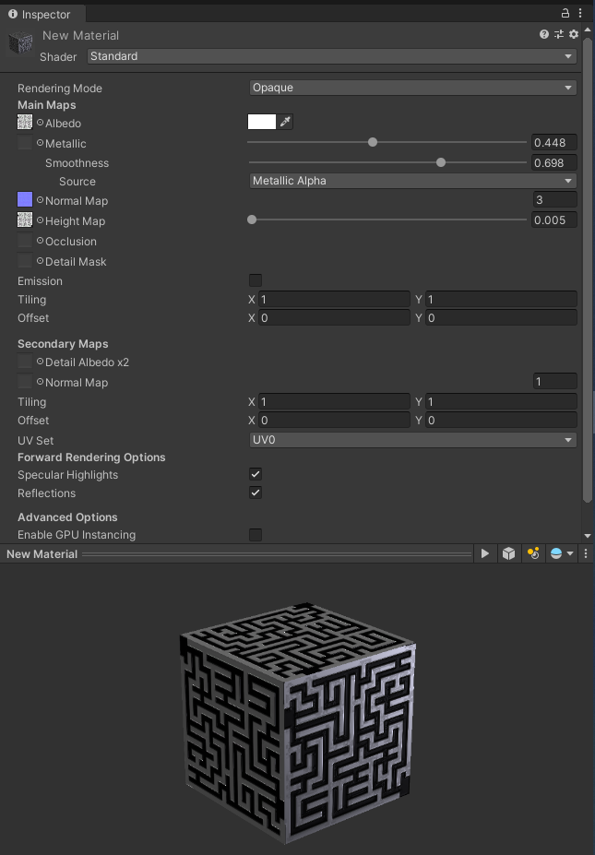Uncheck Specular Highlights
The height and width of the screenshot is (855, 595).
pos(256,474)
